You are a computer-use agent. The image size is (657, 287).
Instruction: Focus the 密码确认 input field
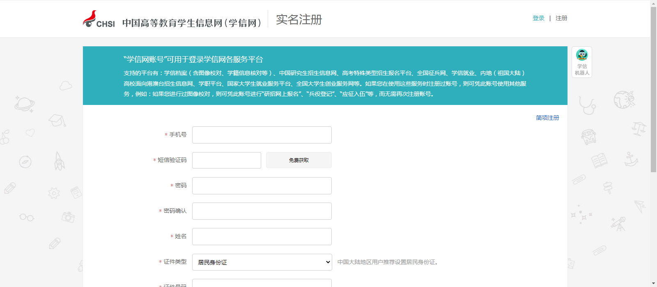tap(262, 211)
